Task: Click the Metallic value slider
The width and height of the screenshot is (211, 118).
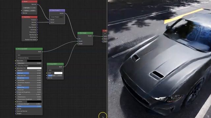Action: tap(29, 71)
